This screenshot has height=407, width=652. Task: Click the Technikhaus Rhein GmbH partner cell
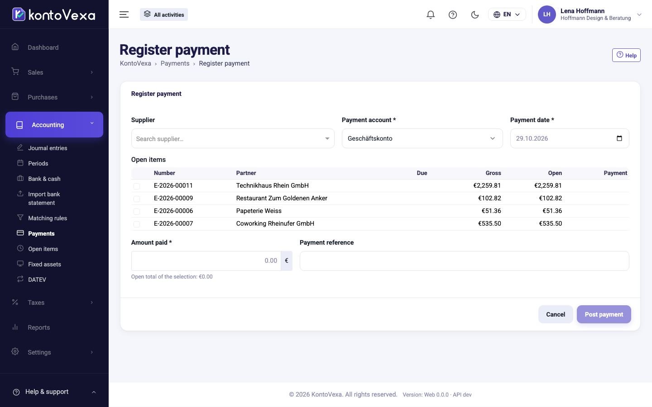[x=273, y=185]
